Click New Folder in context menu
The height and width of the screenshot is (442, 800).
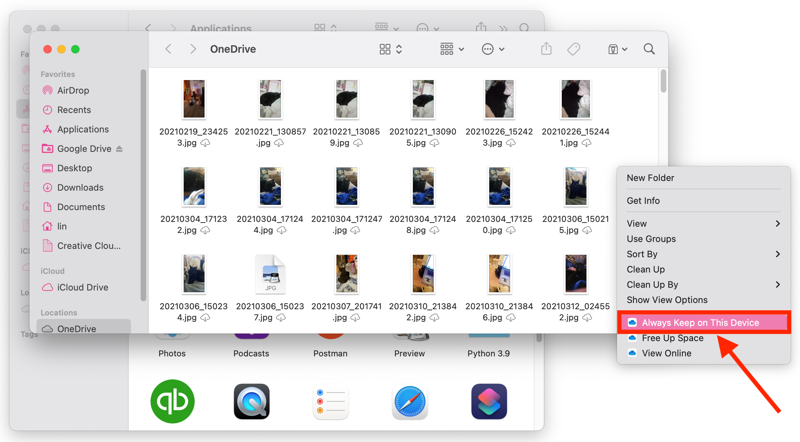pyautogui.click(x=652, y=177)
